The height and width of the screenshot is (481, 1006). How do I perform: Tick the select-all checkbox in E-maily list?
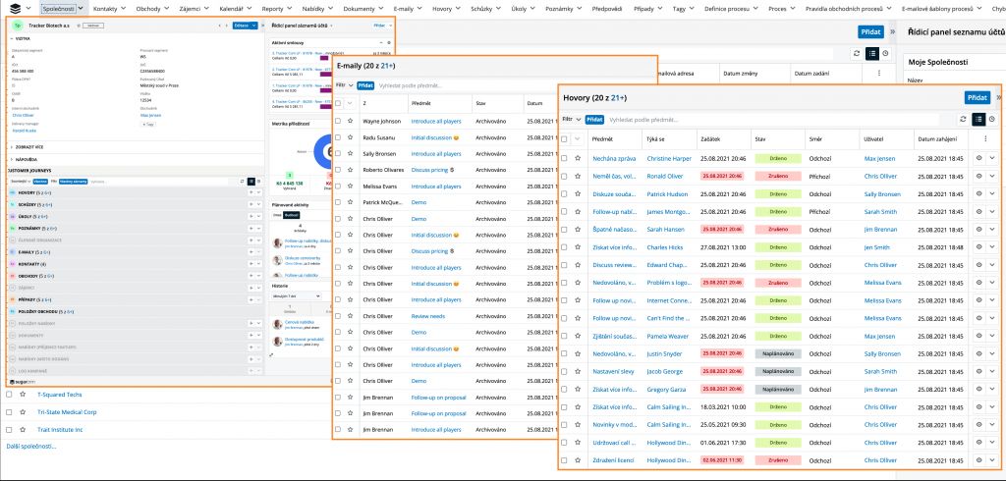(338, 103)
